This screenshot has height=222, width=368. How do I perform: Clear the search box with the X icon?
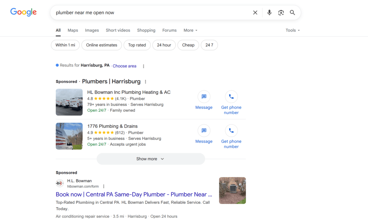(x=255, y=13)
